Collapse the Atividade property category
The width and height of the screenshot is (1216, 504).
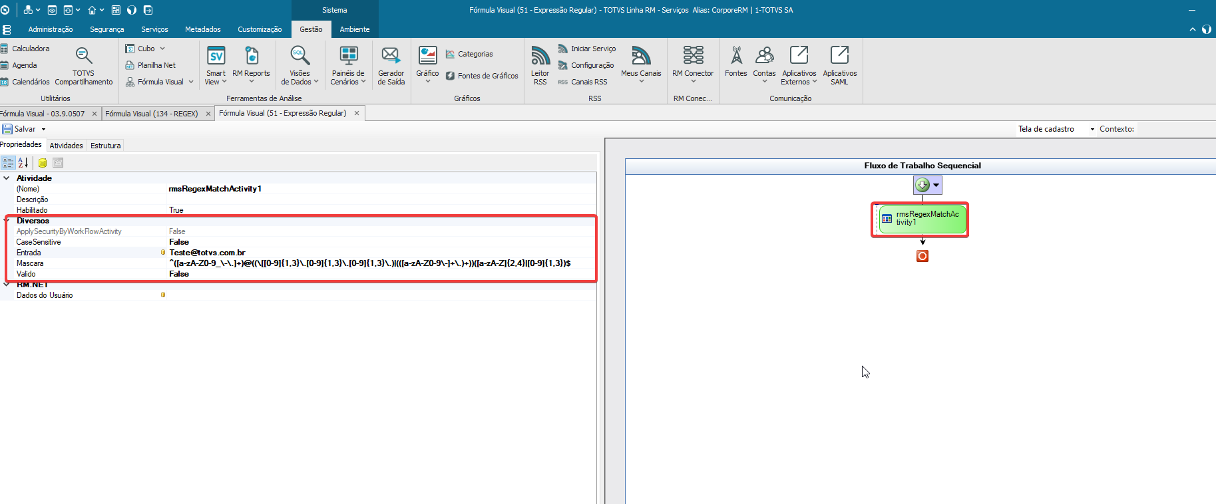pos(7,178)
